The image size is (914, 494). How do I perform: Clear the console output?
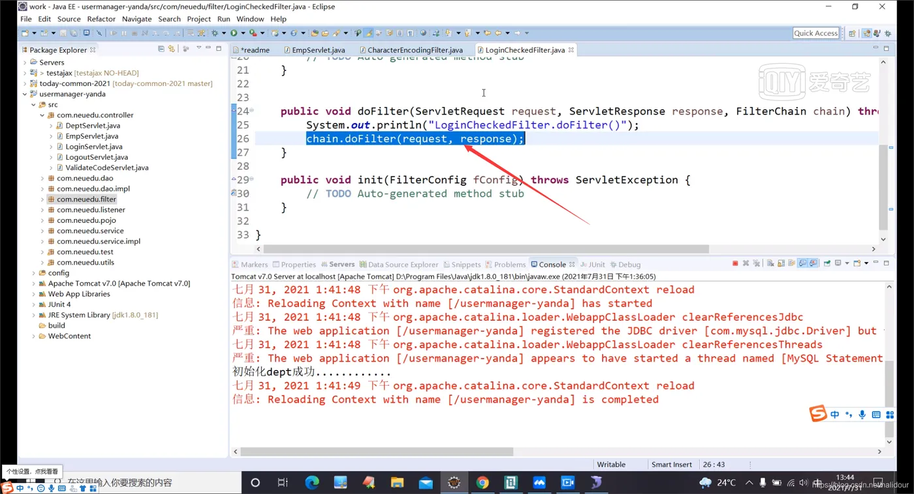pos(770,263)
